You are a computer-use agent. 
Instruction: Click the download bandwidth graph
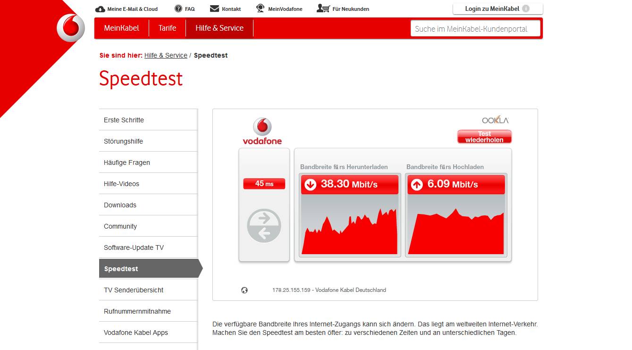tap(350, 224)
